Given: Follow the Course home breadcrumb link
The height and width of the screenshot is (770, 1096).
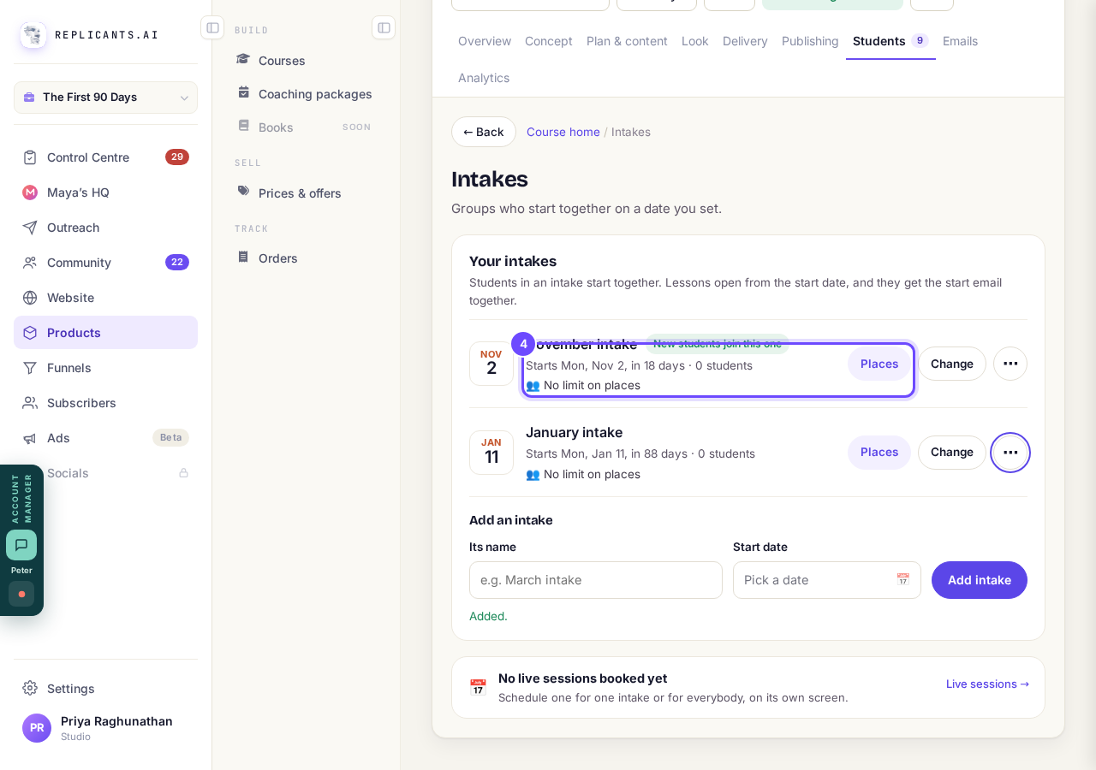Looking at the screenshot, I should coord(563,132).
